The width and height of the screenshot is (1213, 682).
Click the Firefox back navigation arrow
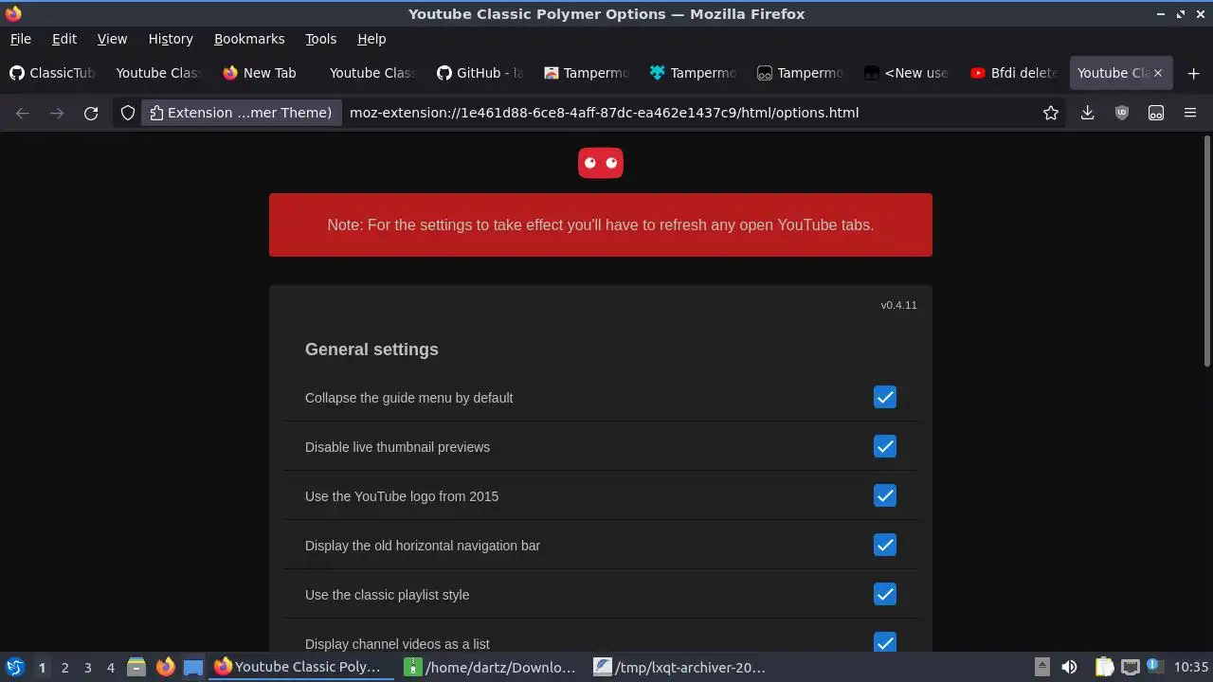pyautogui.click(x=23, y=113)
